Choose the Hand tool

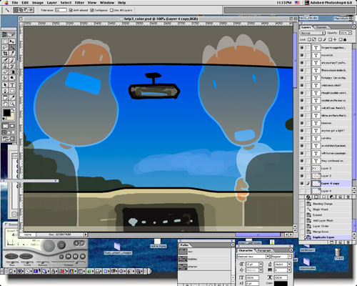coord(5,104)
